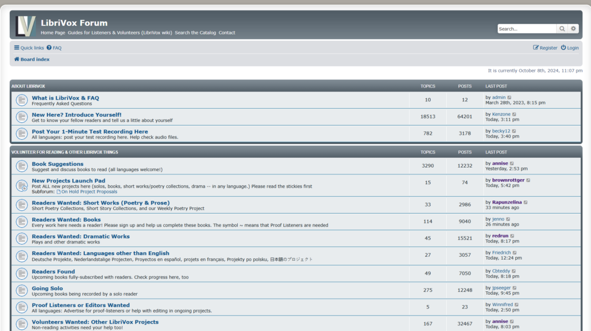
Task: Open the Book Suggestions forum
Action: [58, 164]
